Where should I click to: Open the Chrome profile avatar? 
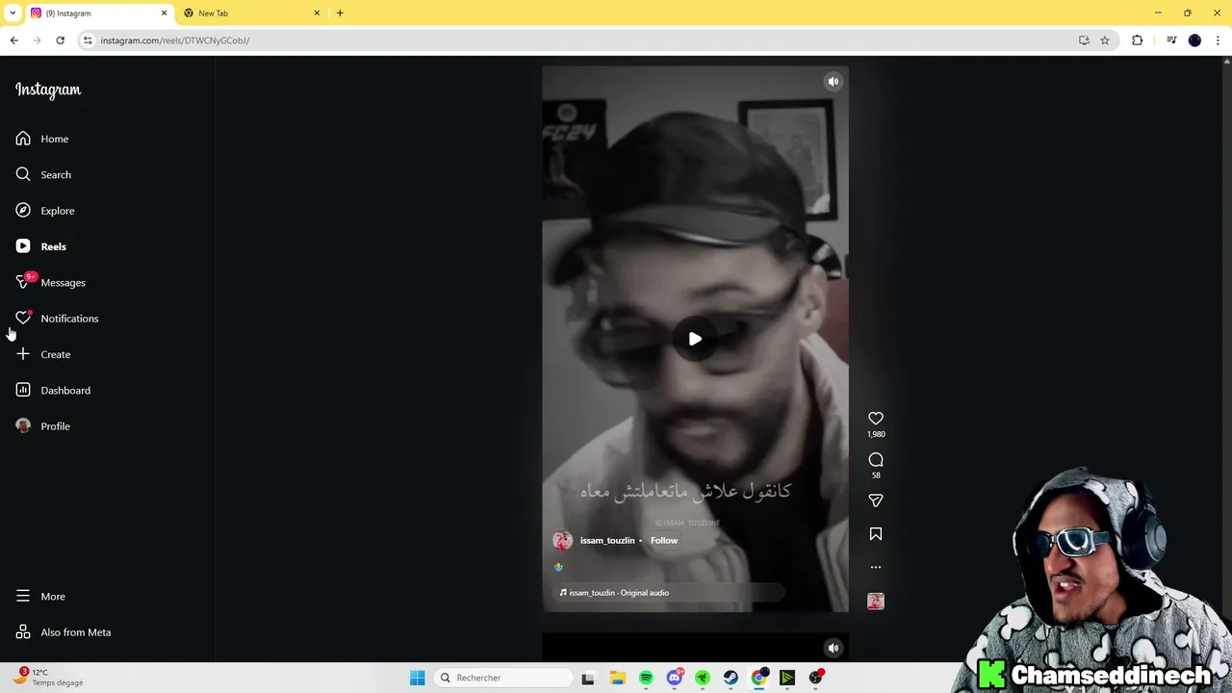[x=1194, y=40]
